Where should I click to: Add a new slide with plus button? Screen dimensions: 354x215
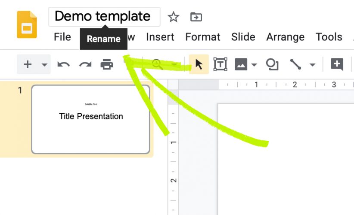click(x=28, y=64)
